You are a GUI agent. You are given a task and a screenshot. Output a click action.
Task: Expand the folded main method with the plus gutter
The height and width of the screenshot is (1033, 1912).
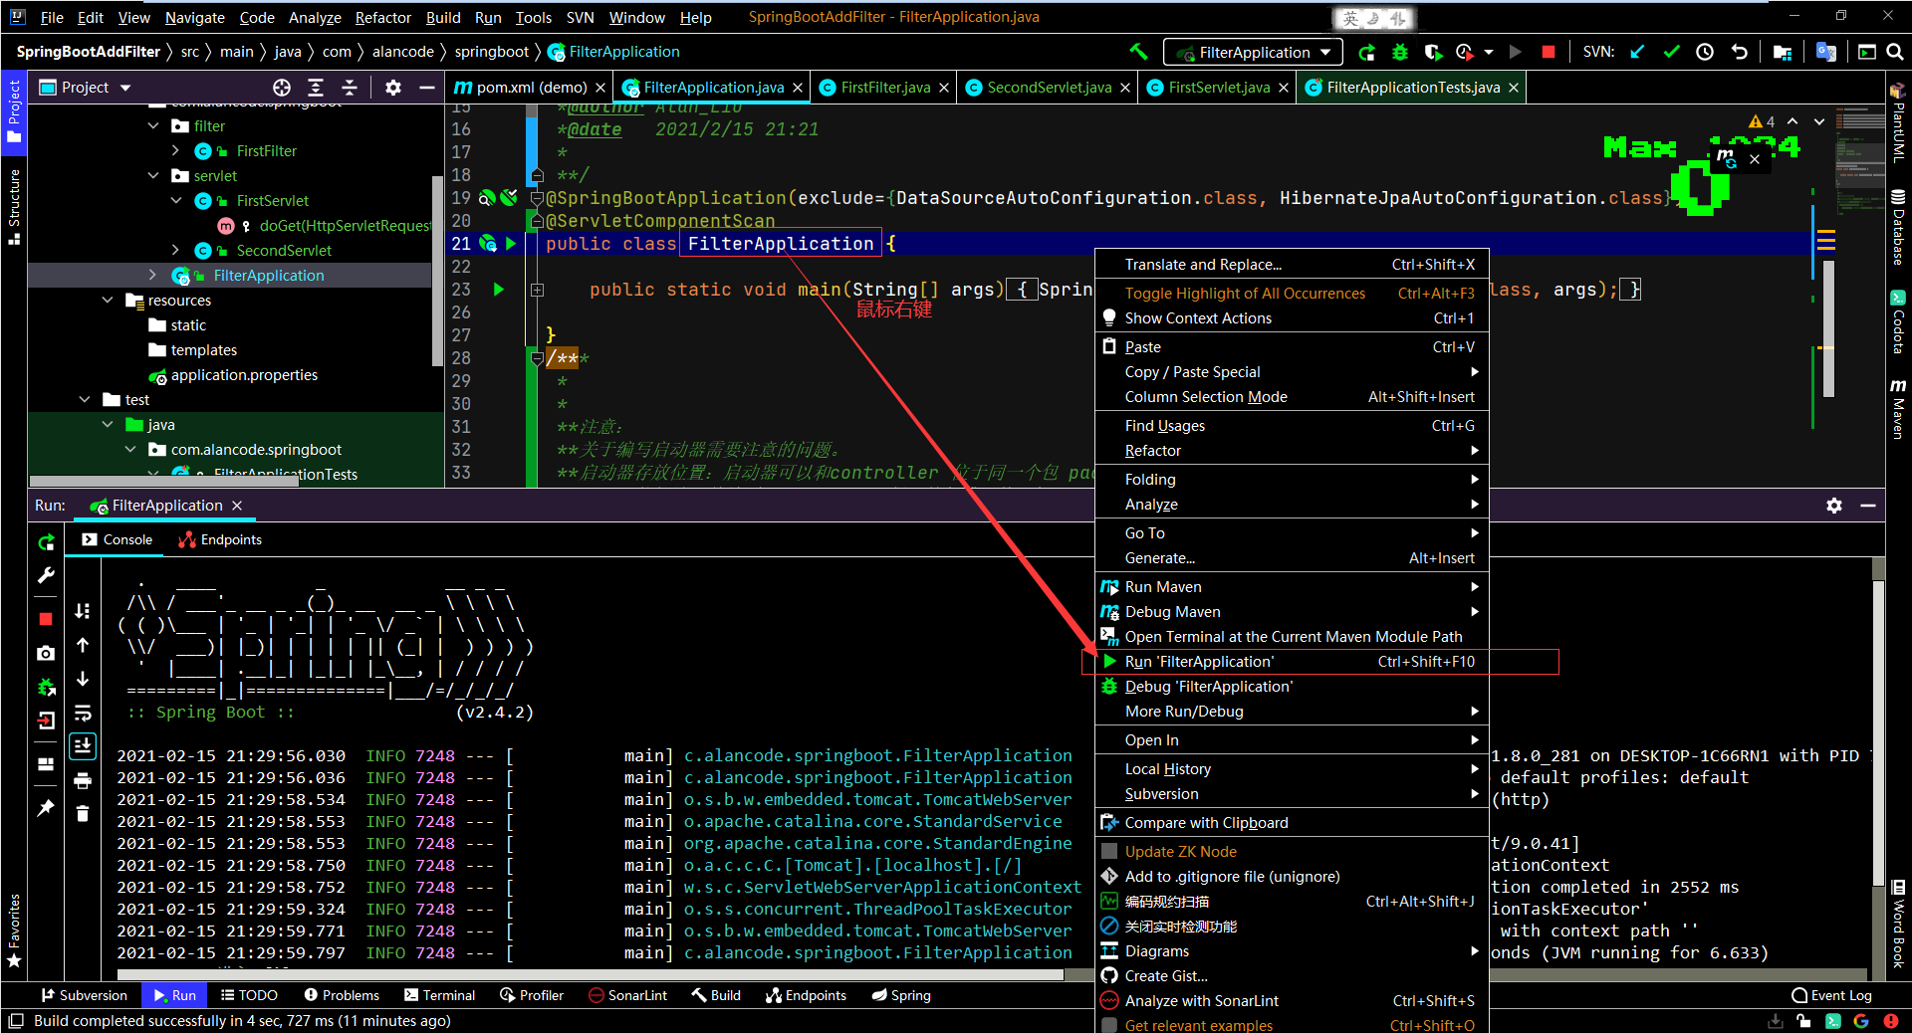pyautogui.click(x=537, y=290)
